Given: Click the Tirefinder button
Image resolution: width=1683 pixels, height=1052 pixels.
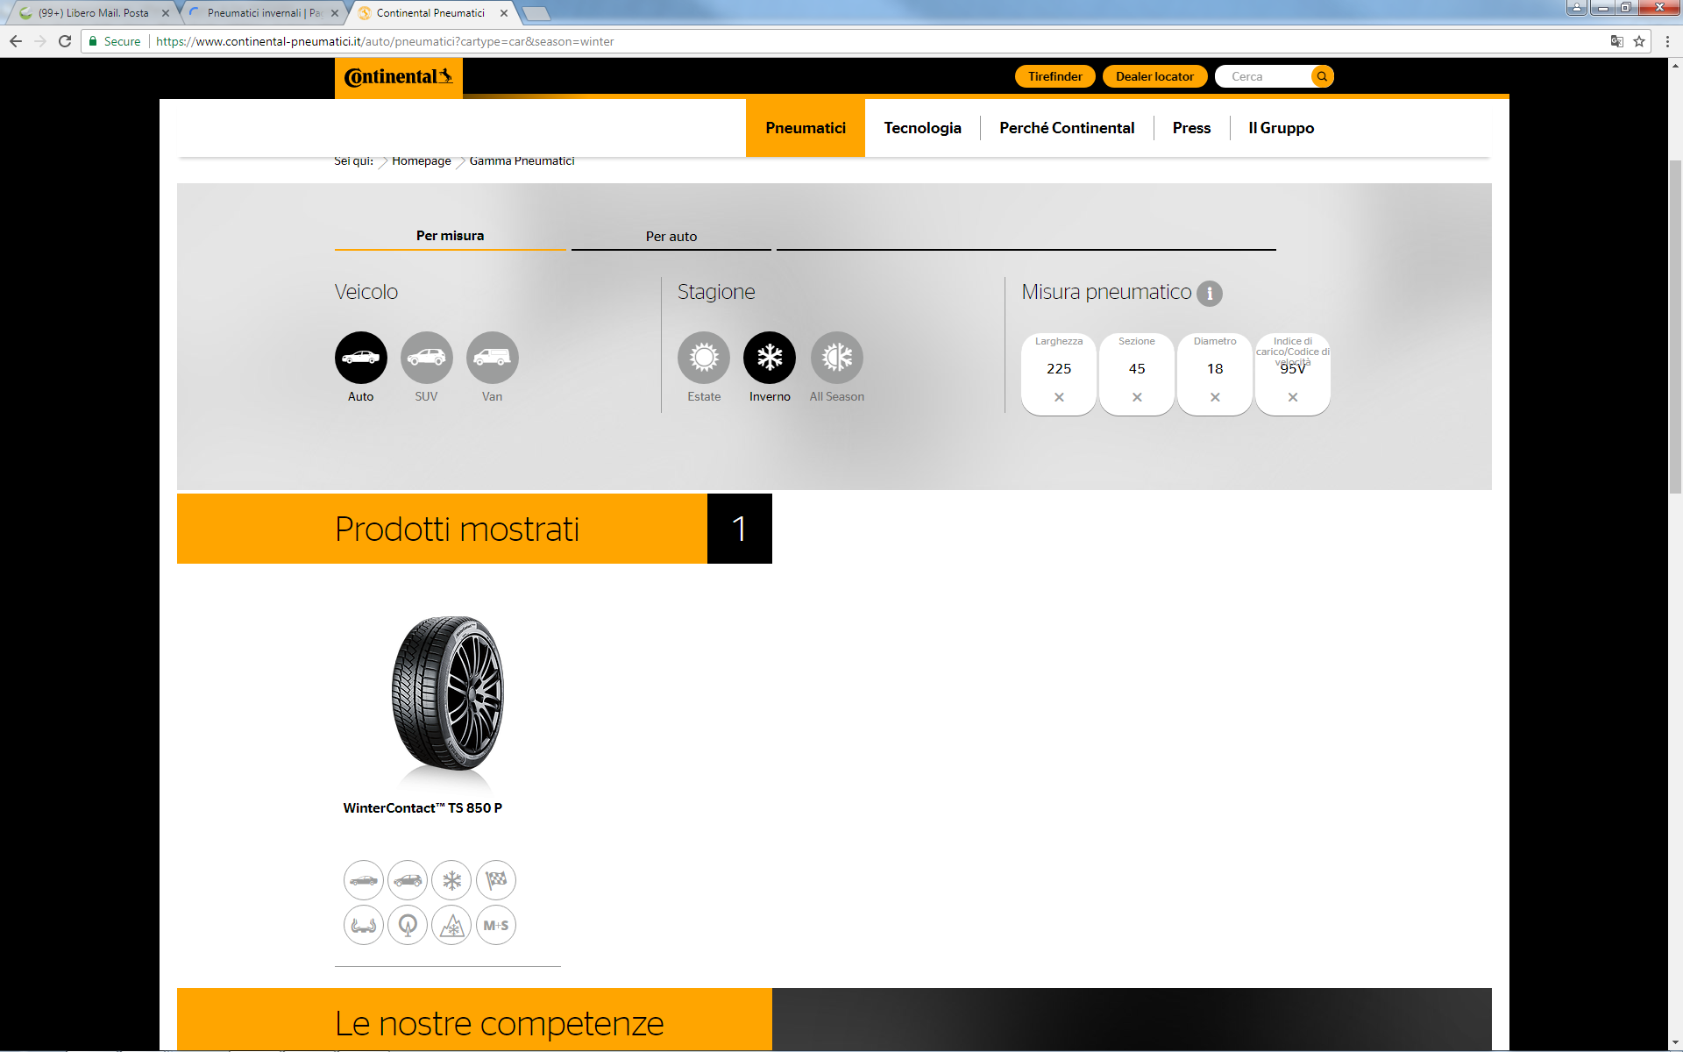Looking at the screenshot, I should tap(1055, 76).
